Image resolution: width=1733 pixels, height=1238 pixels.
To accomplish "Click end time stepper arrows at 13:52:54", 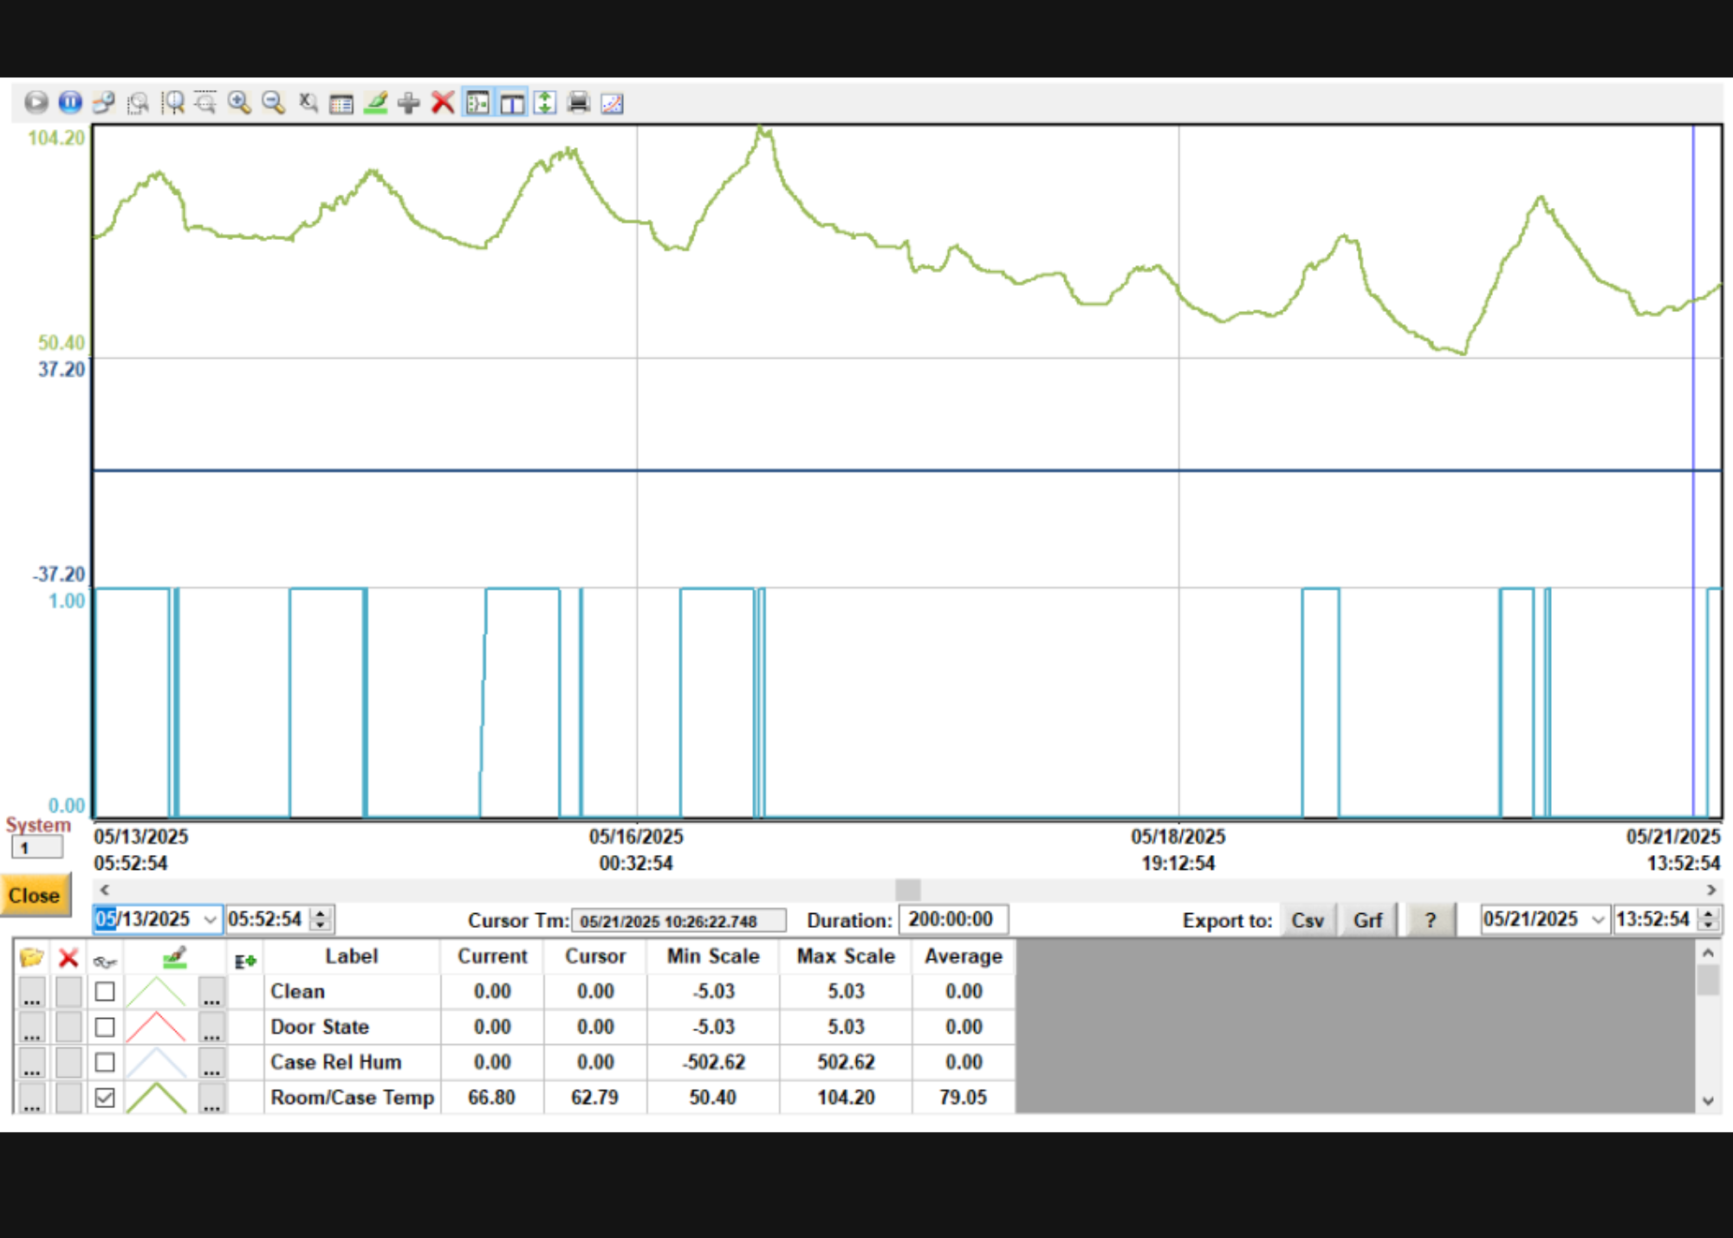I will (x=1708, y=919).
